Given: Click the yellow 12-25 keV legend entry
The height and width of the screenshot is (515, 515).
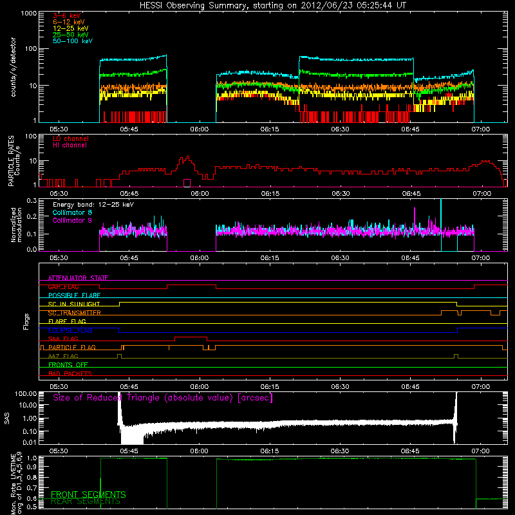Looking at the screenshot, I should coord(70,28).
